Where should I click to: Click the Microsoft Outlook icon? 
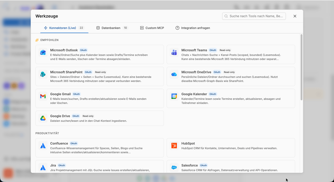pos(43,53)
